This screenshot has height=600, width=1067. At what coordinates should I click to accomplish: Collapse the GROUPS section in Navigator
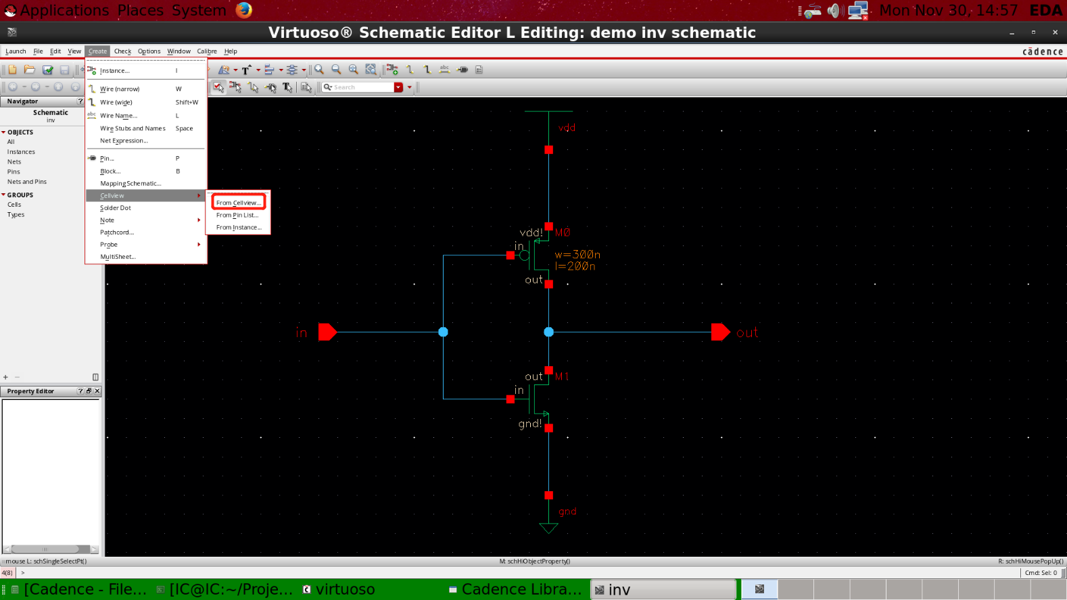3,195
